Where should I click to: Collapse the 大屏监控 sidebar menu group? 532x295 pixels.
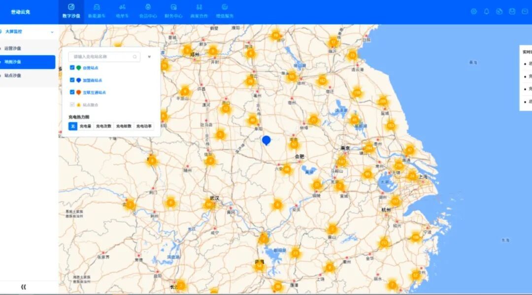click(52, 32)
